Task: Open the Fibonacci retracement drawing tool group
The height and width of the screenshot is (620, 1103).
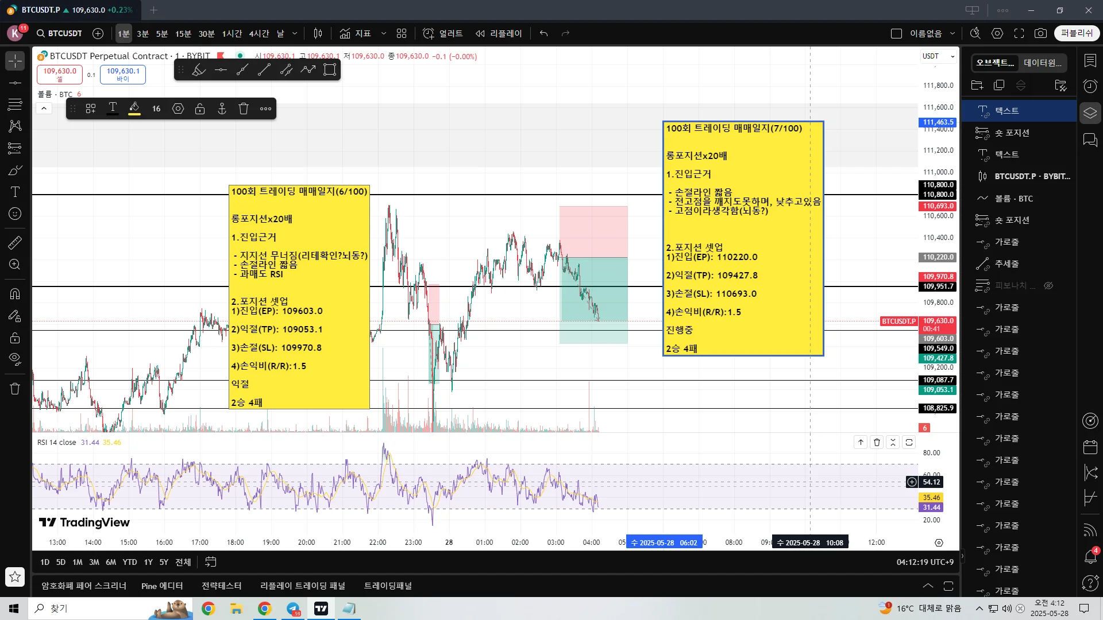Action: pos(15,104)
